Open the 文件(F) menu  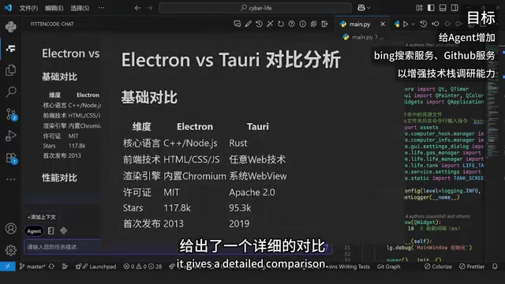(x=28, y=8)
